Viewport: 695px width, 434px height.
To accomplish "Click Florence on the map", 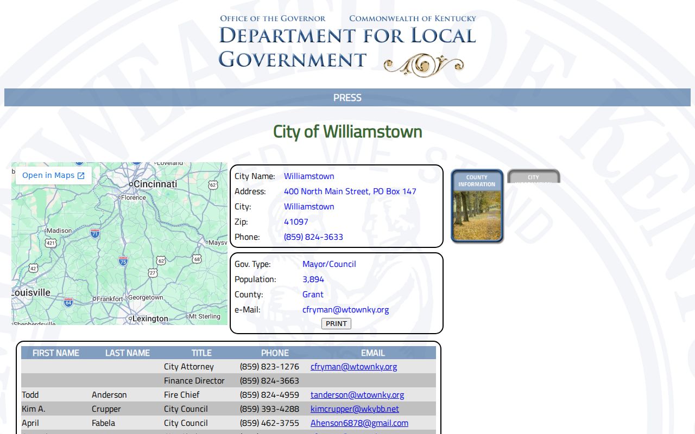I will pos(134,197).
